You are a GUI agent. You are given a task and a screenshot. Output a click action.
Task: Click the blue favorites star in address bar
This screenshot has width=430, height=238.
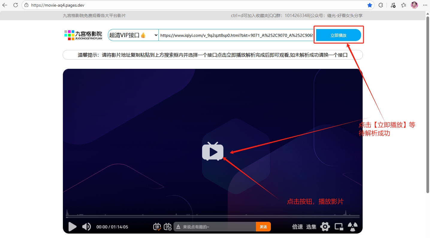coord(370,5)
